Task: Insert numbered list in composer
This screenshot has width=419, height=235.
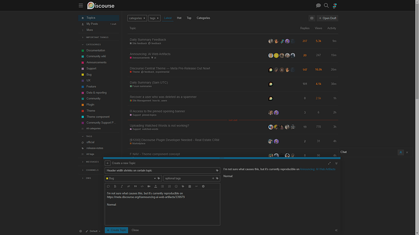Action: pos(169,186)
